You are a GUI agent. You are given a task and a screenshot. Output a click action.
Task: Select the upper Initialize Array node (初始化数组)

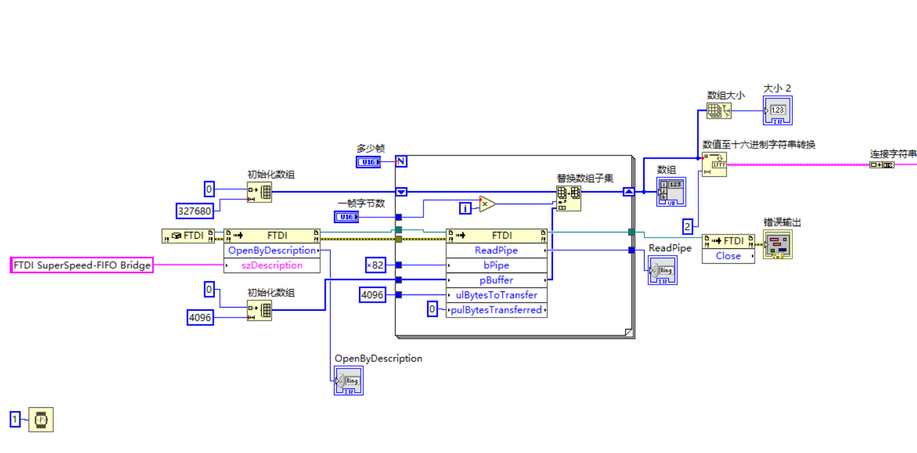coord(259,192)
